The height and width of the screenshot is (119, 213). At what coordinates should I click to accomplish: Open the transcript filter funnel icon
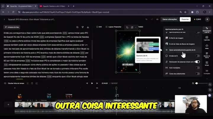pos(83,27)
